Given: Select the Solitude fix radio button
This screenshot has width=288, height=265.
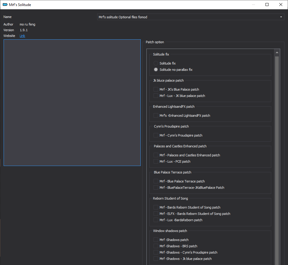Looking at the screenshot, I should point(156,63).
